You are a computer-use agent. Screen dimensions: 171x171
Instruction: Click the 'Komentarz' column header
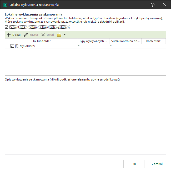[x=153, y=41]
